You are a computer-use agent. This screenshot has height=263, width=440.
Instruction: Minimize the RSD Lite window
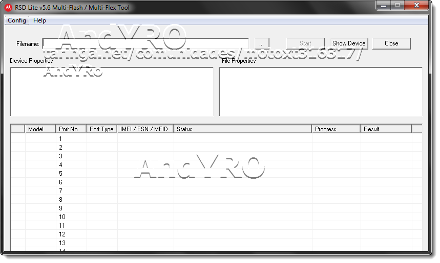click(x=384, y=6)
